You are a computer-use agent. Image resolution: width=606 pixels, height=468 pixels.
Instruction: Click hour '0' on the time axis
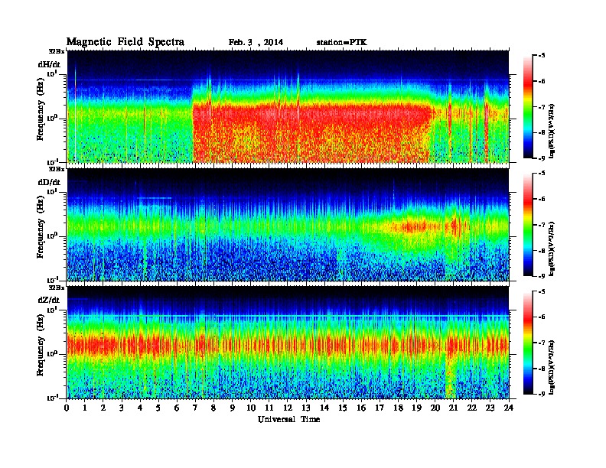click(x=67, y=408)
